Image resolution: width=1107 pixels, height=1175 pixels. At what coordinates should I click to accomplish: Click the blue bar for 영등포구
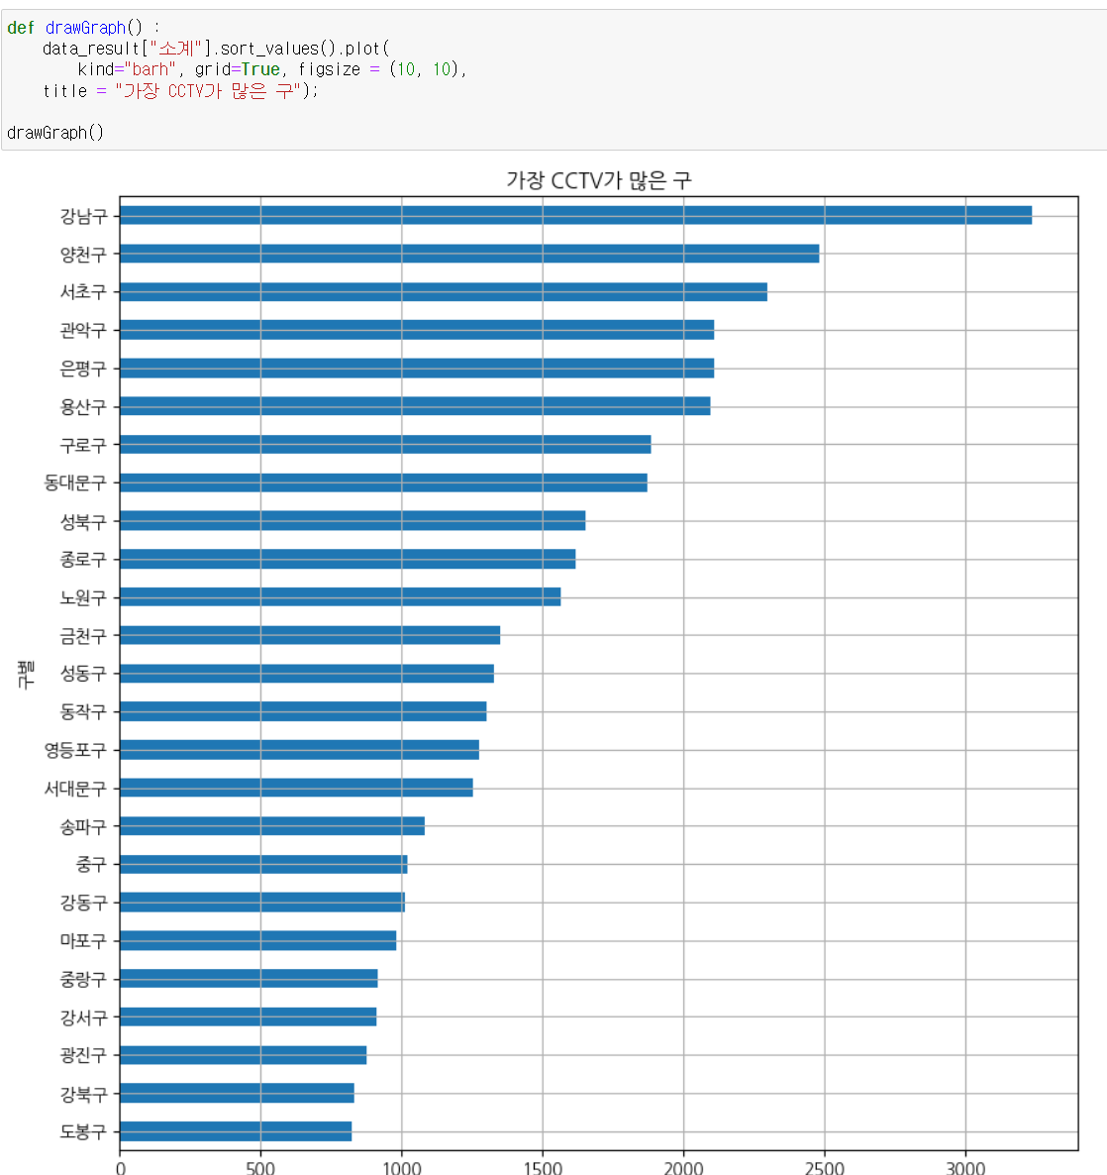point(300,749)
